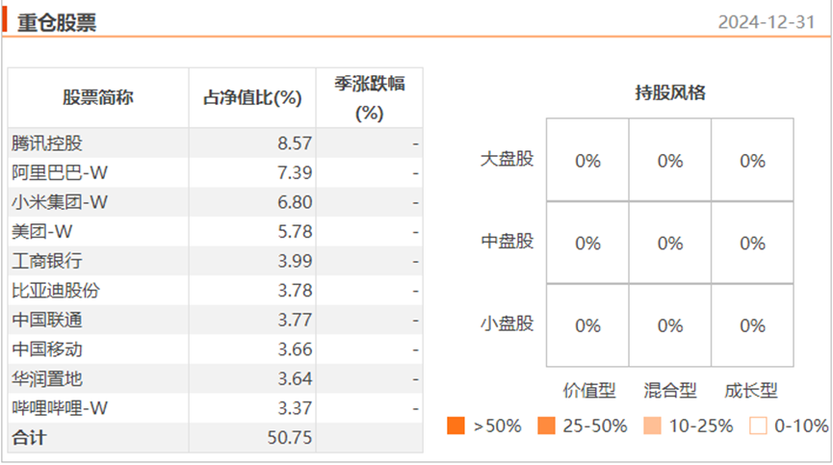
Task: Click the >50% legend color swatch
Action: tap(456, 425)
